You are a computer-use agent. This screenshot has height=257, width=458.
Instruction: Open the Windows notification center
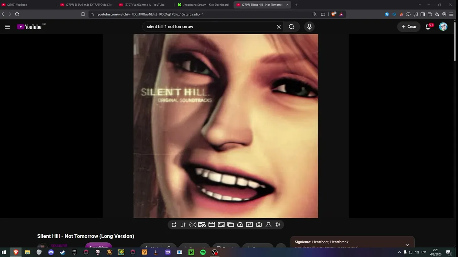point(448,252)
